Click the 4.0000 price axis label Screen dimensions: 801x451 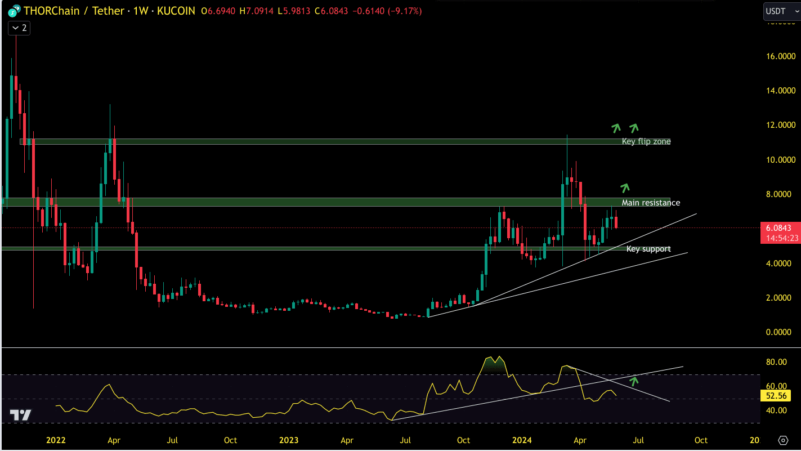pyautogui.click(x=780, y=264)
